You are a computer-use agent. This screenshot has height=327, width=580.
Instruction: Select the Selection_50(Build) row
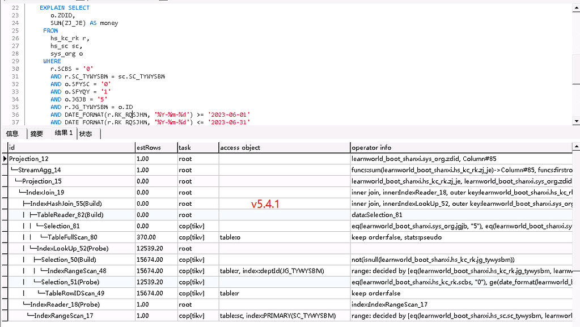click(60, 260)
